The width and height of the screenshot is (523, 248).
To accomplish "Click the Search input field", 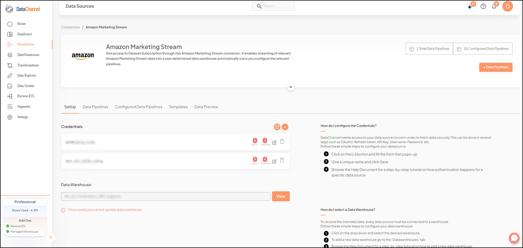I will point(273,6).
